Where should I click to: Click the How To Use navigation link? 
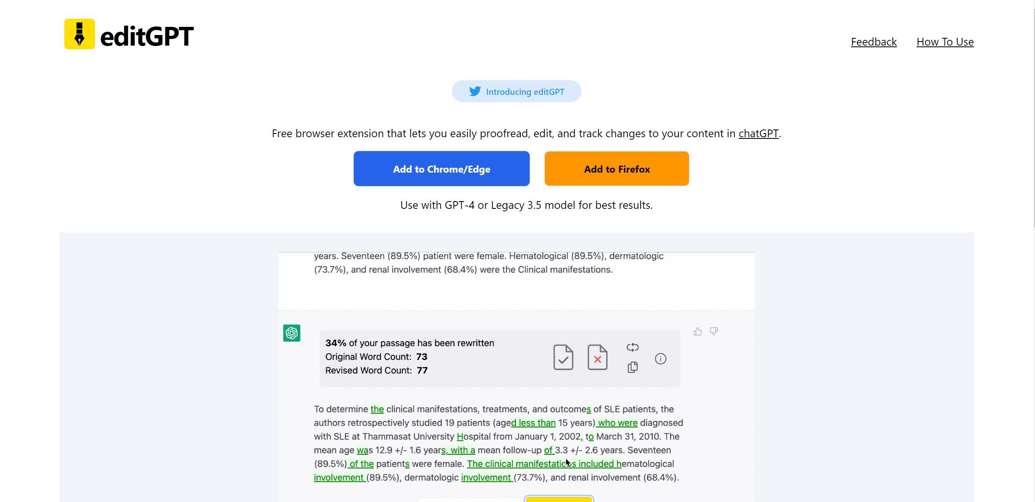click(x=945, y=41)
